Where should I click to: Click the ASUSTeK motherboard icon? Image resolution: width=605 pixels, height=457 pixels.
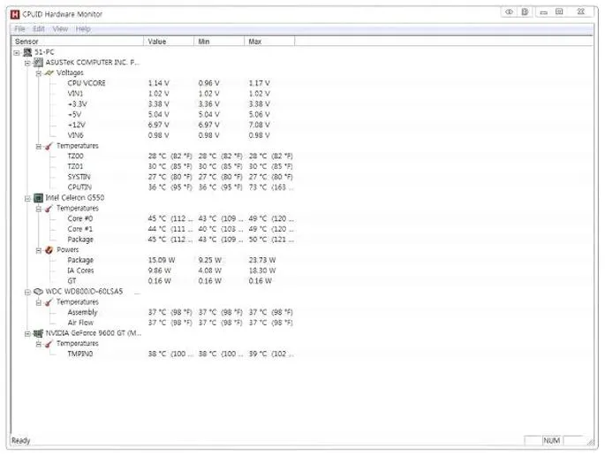[x=38, y=63]
